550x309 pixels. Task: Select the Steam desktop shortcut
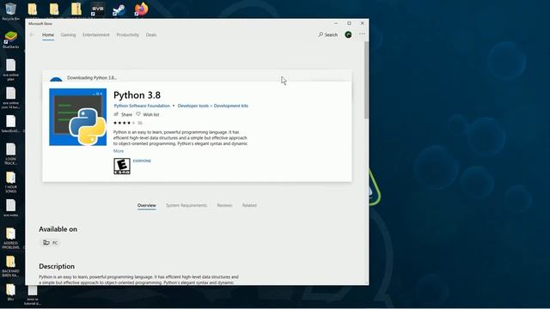[x=119, y=9]
